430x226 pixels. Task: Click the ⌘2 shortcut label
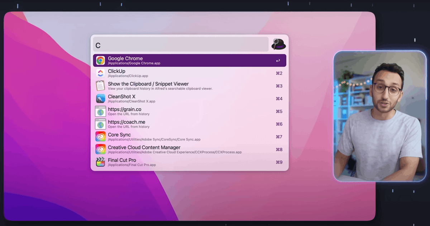(279, 73)
